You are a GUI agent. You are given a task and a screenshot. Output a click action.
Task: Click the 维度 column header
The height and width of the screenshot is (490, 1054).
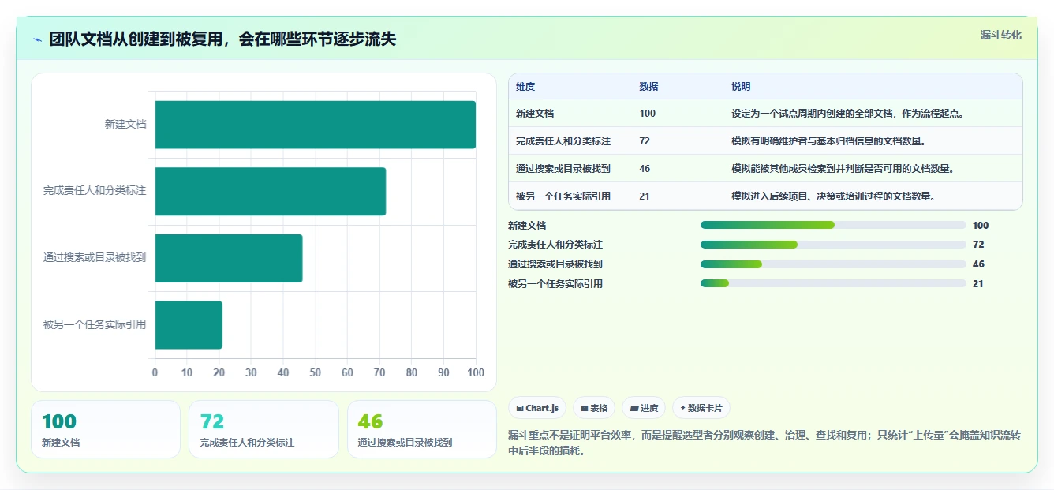[x=525, y=87]
